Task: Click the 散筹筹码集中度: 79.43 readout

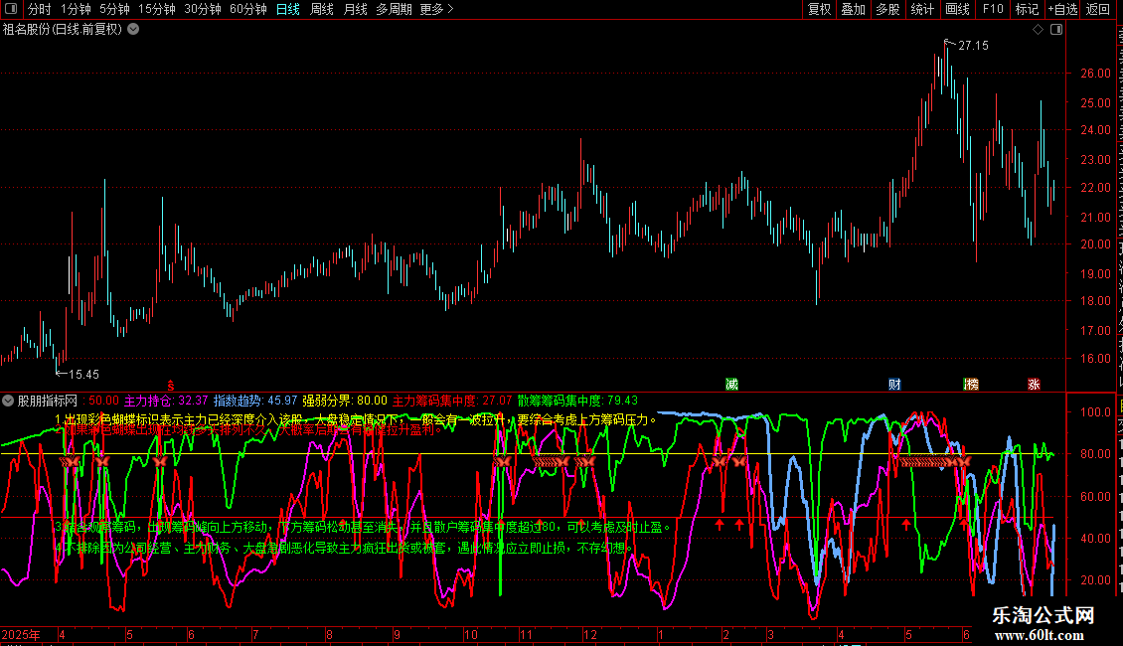Action: [x=578, y=402]
